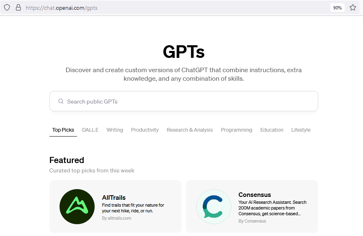This screenshot has height=236, width=363.
Task: Bookmark this page with the star icon
Action: click(352, 8)
